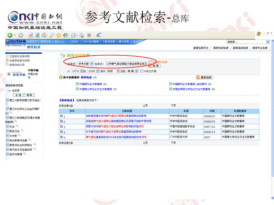This screenshot has width=274, height=205.
Task: Stop page loading with the red X icon
Action: pos(31,35)
